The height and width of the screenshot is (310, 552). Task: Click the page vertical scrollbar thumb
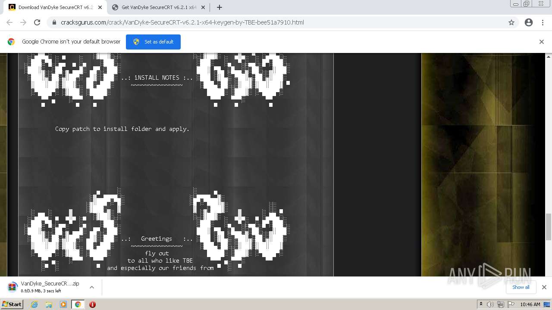(549, 227)
